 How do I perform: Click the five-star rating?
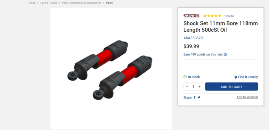point(212,16)
